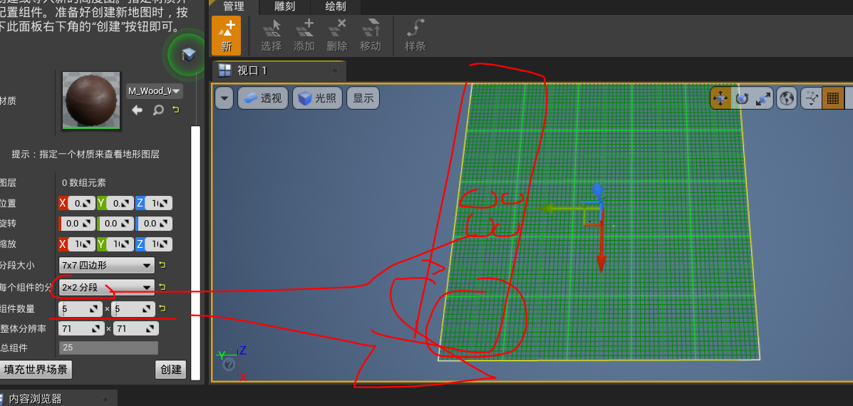Image resolution: width=853 pixels, height=406 pixels.
Task: Toggle grid snapping in the viewport
Action: tap(832, 98)
